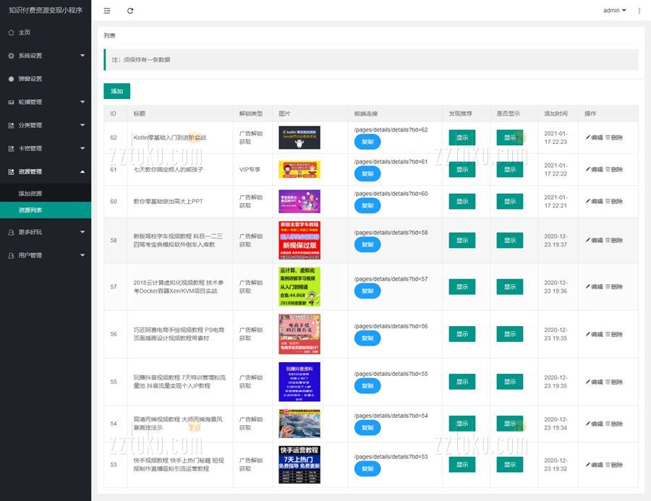
Task: Open the 弹窗设置 sidebar menu item
Action: (x=30, y=79)
